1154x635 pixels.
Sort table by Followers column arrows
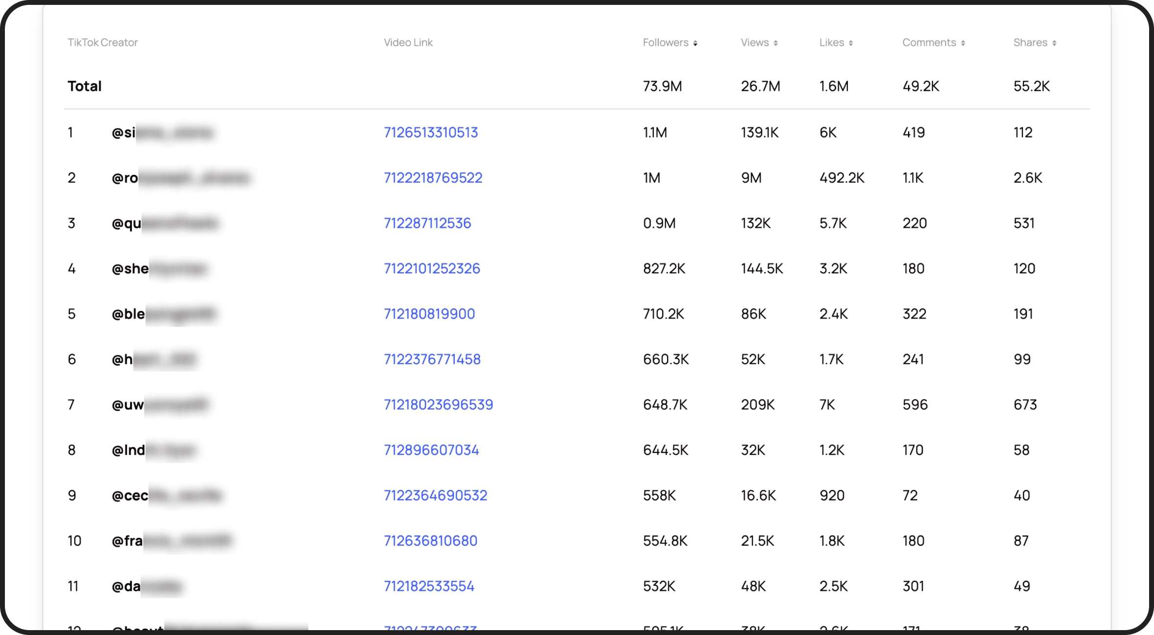point(695,43)
